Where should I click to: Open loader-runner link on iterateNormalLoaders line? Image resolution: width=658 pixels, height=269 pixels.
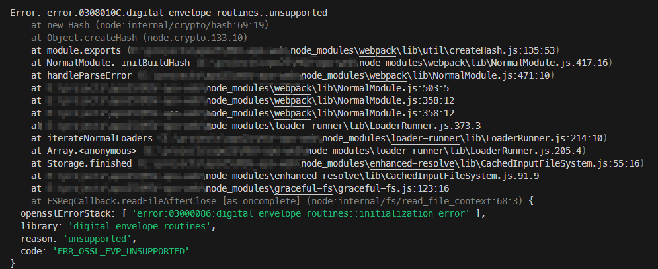[x=420, y=138]
